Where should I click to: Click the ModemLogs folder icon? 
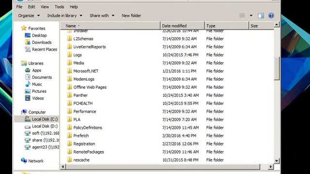69,79
